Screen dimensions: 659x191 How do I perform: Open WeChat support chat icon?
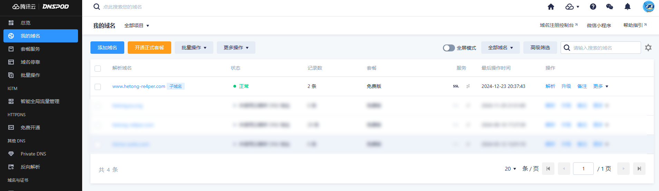[x=610, y=7]
